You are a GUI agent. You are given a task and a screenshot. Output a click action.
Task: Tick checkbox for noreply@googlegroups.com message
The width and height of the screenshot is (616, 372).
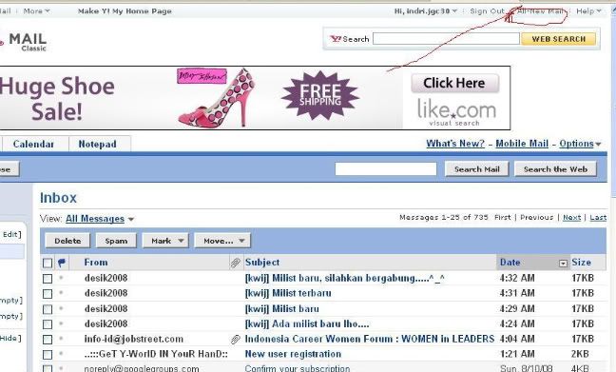click(48, 369)
